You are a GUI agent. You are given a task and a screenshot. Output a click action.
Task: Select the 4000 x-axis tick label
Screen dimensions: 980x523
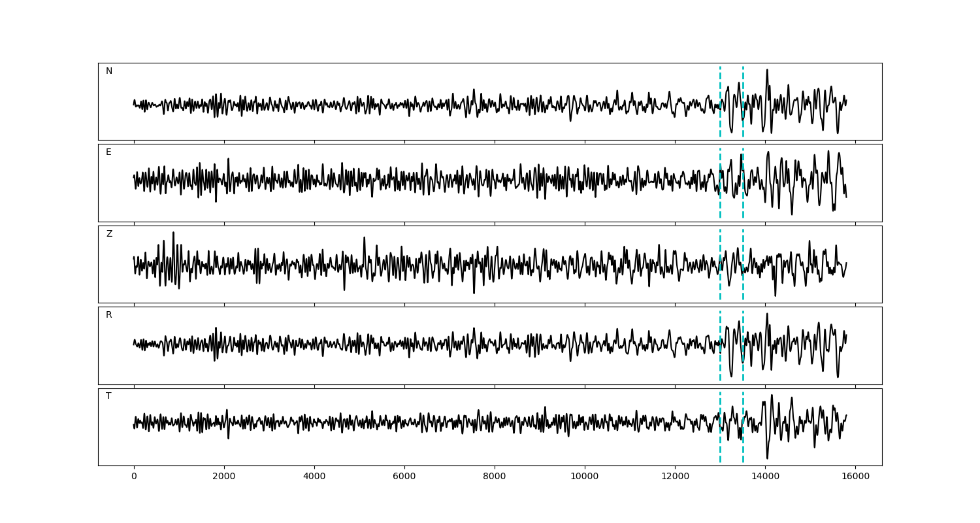[x=314, y=477]
